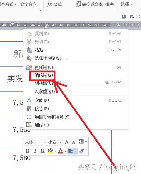Open the 对齐方式 alignment dropdown

coord(8,4)
